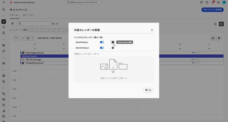Image resolution: width=228 pixels, height=122 pixels.
Task: Open the shield icon in the sidebar
Action: point(4,105)
